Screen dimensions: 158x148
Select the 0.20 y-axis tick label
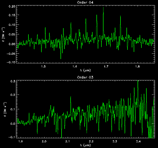pos(11,6)
